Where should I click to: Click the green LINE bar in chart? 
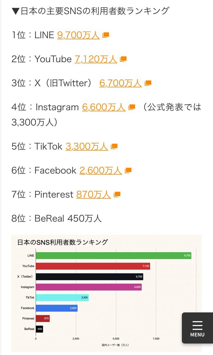113,256
